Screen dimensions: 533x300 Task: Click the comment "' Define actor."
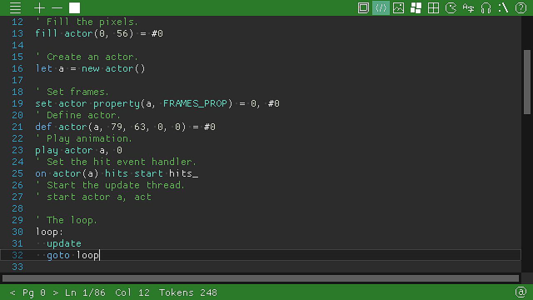tap(78, 115)
